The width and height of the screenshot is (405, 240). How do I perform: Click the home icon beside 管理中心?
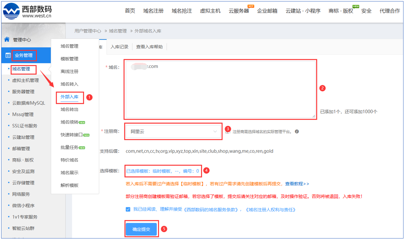7,39
